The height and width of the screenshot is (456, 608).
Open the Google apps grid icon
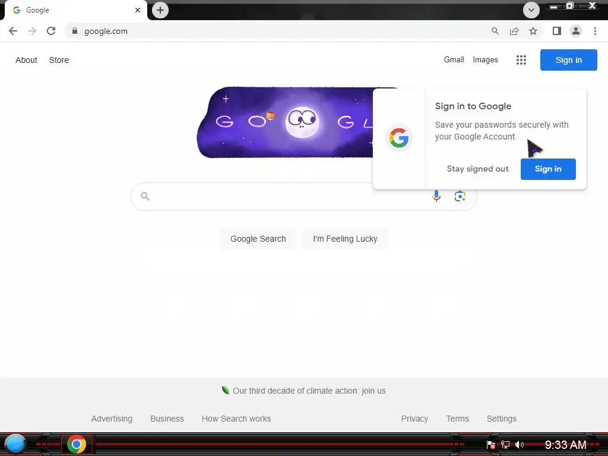click(521, 60)
